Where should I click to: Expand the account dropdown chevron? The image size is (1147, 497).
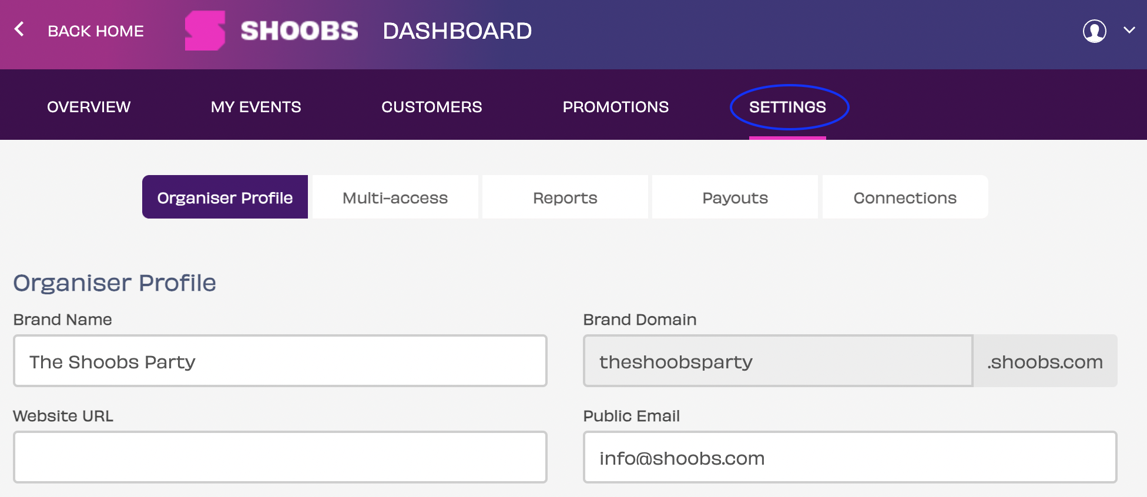coord(1129,30)
